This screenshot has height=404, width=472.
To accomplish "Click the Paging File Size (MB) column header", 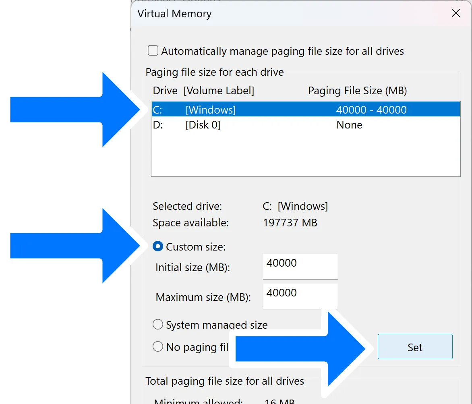I will [357, 91].
